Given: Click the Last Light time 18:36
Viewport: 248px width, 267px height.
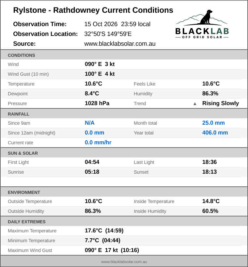Looking at the screenshot, I should point(209,162).
